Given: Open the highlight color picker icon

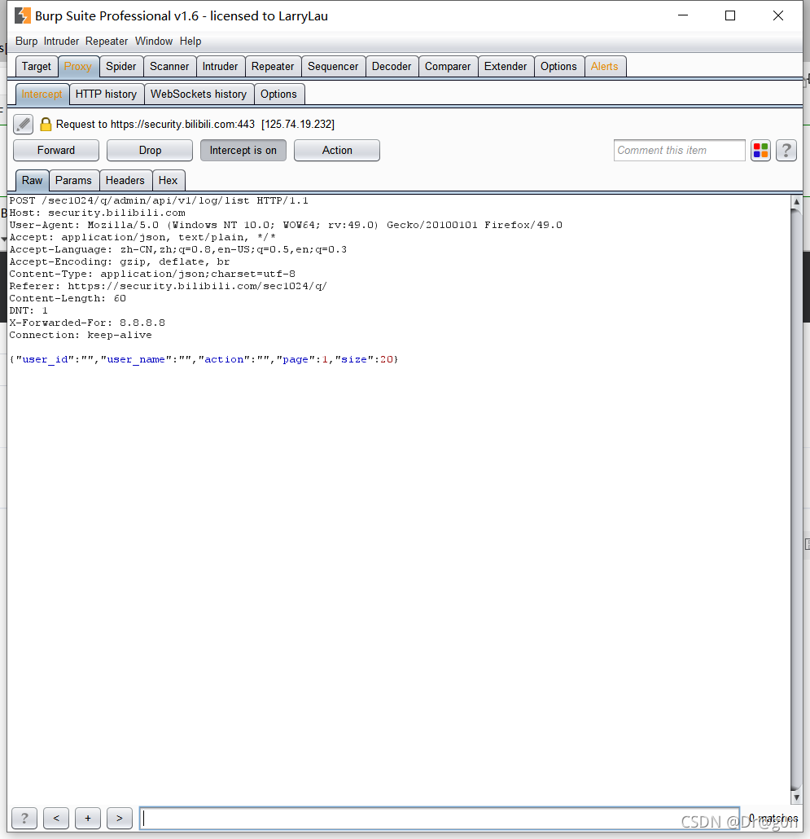Looking at the screenshot, I should point(760,151).
